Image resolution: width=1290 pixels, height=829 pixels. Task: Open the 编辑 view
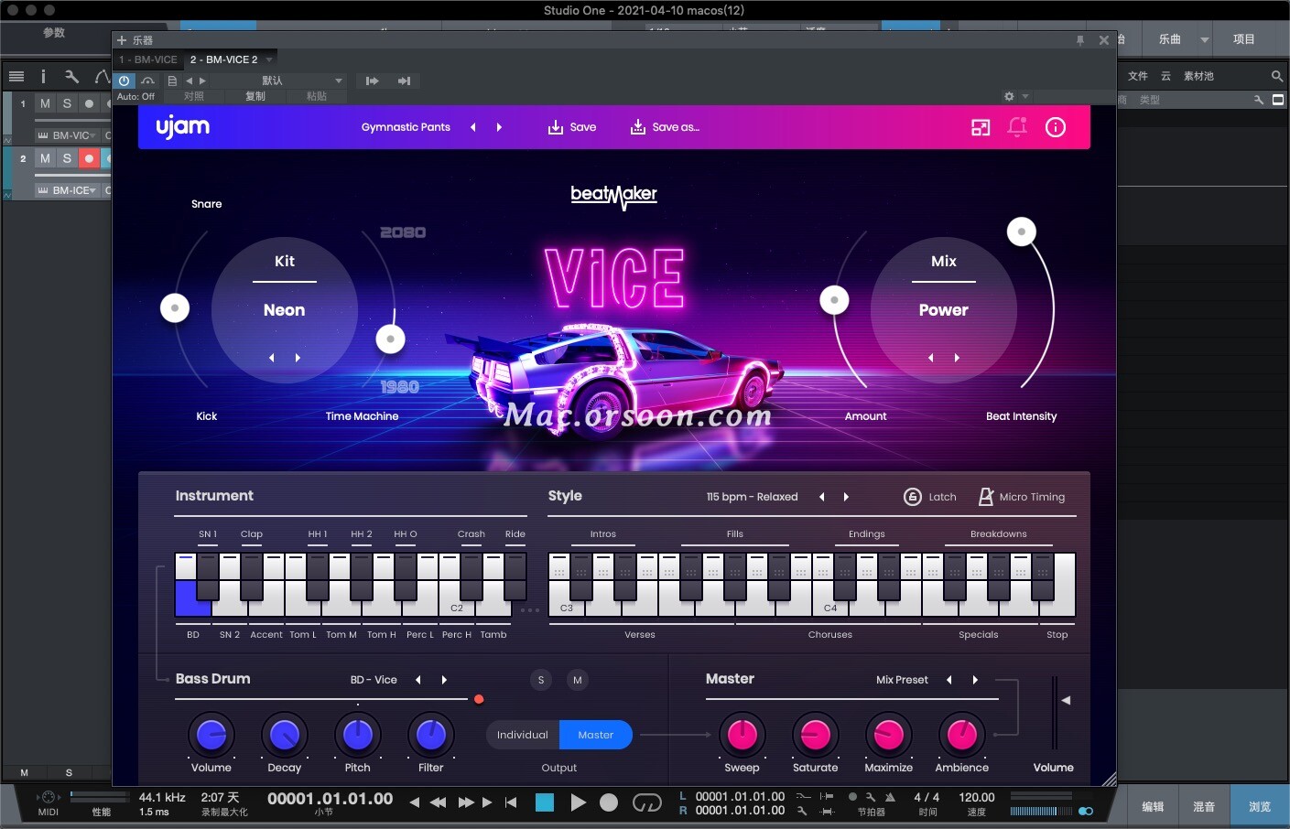(1153, 807)
